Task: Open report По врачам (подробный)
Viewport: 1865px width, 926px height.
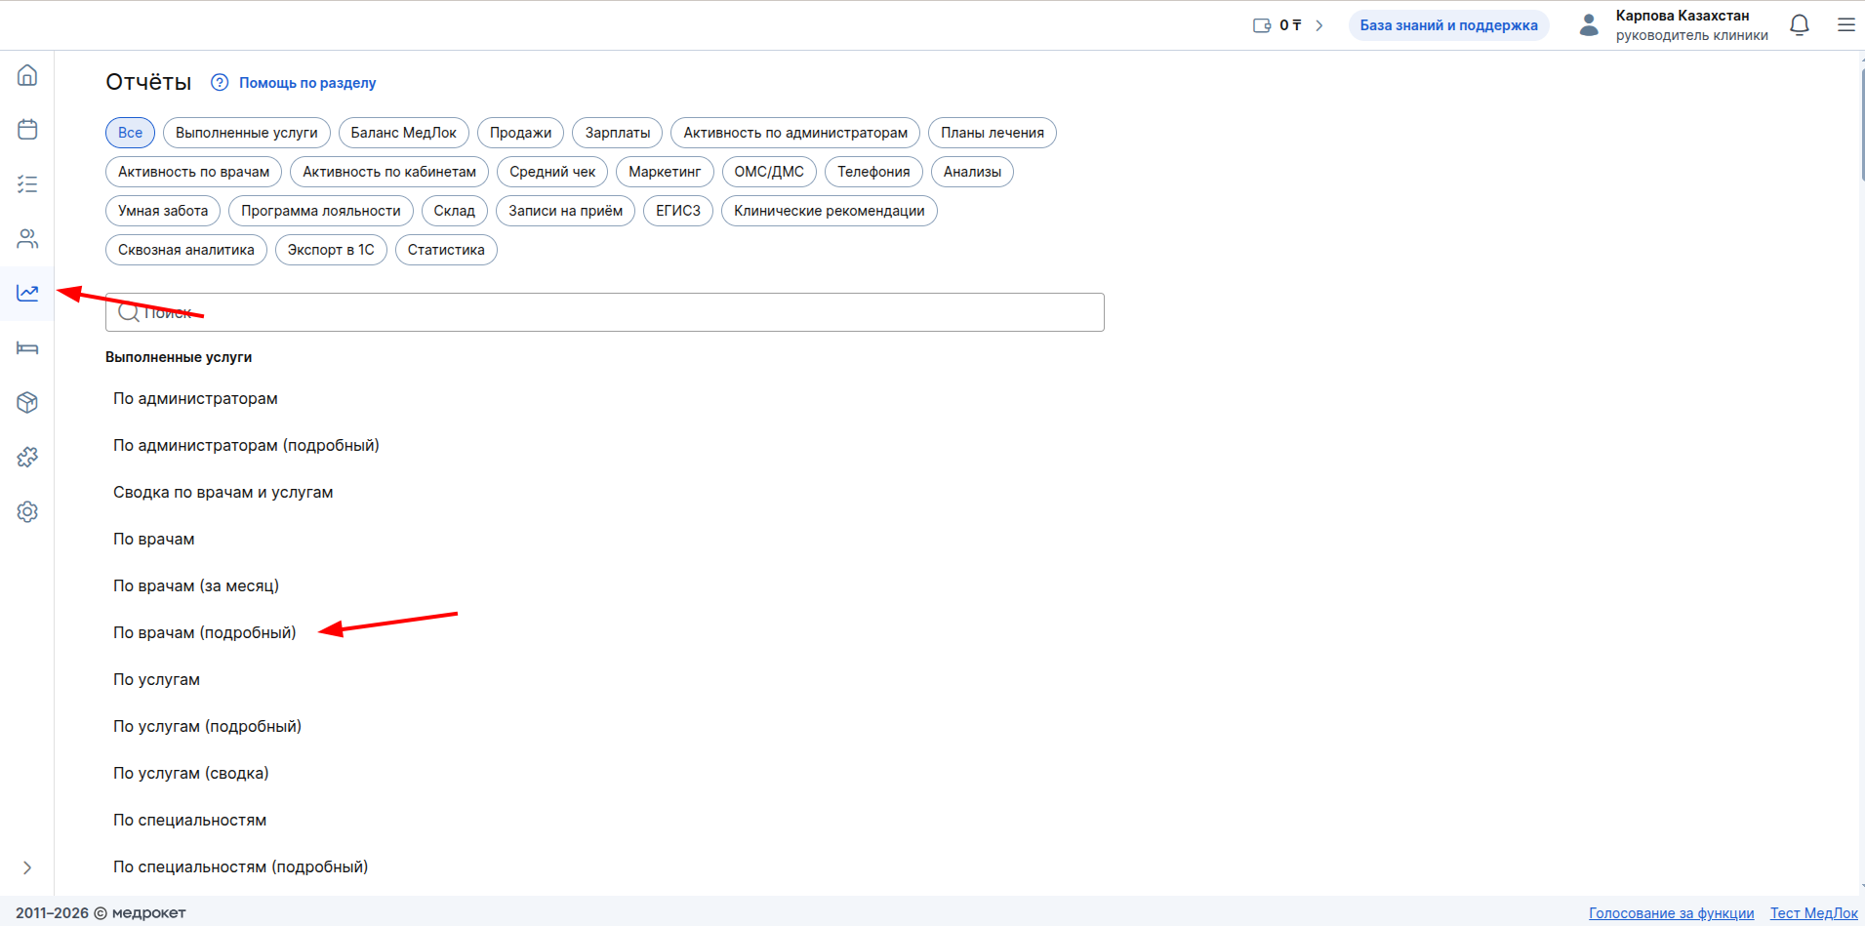Action: pos(205,633)
